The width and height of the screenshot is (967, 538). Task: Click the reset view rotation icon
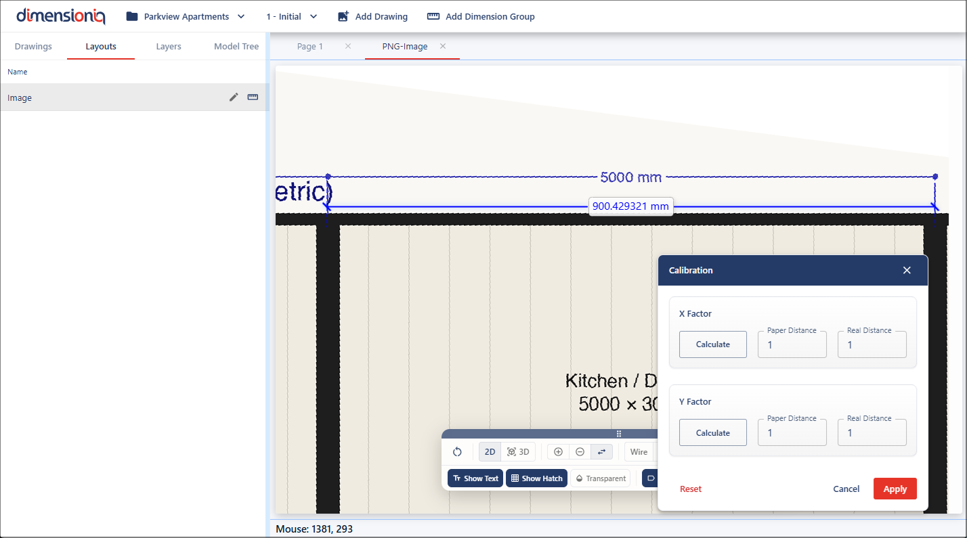tap(457, 452)
